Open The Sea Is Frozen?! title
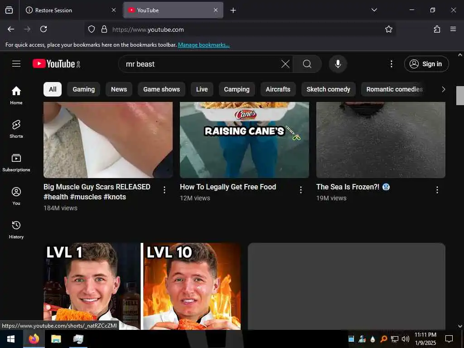This screenshot has height=348, width=464. (353, 187)
